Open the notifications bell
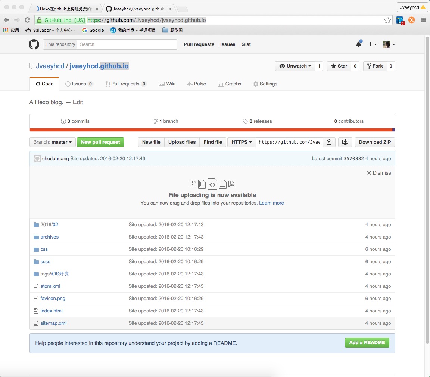This screenshot has width=430, height=377. pyautogui.click(x=359, y=44)
